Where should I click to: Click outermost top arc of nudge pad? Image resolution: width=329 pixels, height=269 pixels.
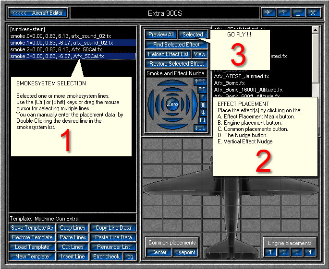172,82
